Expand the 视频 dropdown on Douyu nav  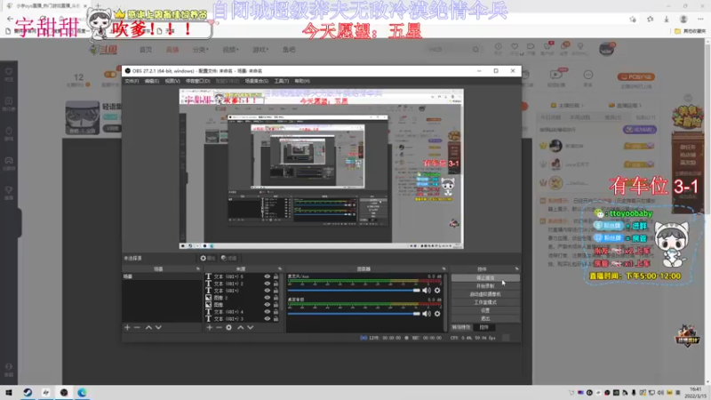(230, 50)
